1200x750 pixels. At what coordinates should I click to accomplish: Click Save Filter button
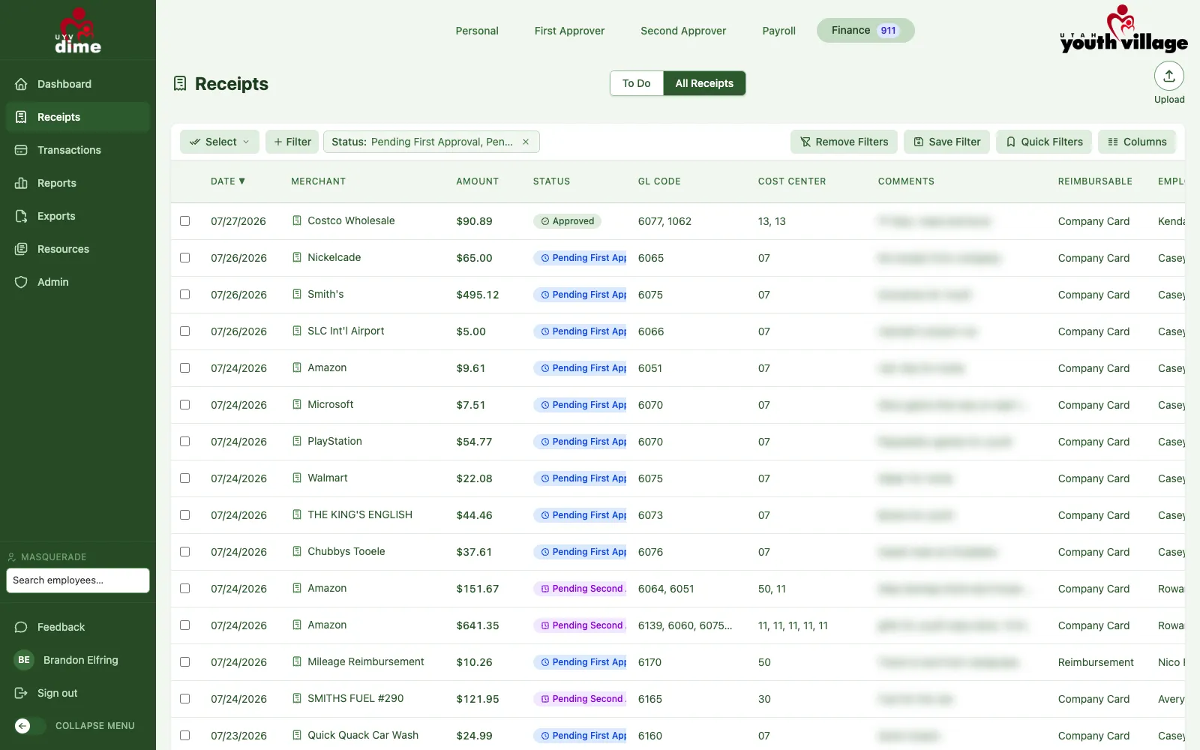pyautogui.click(x=946, y=142)
